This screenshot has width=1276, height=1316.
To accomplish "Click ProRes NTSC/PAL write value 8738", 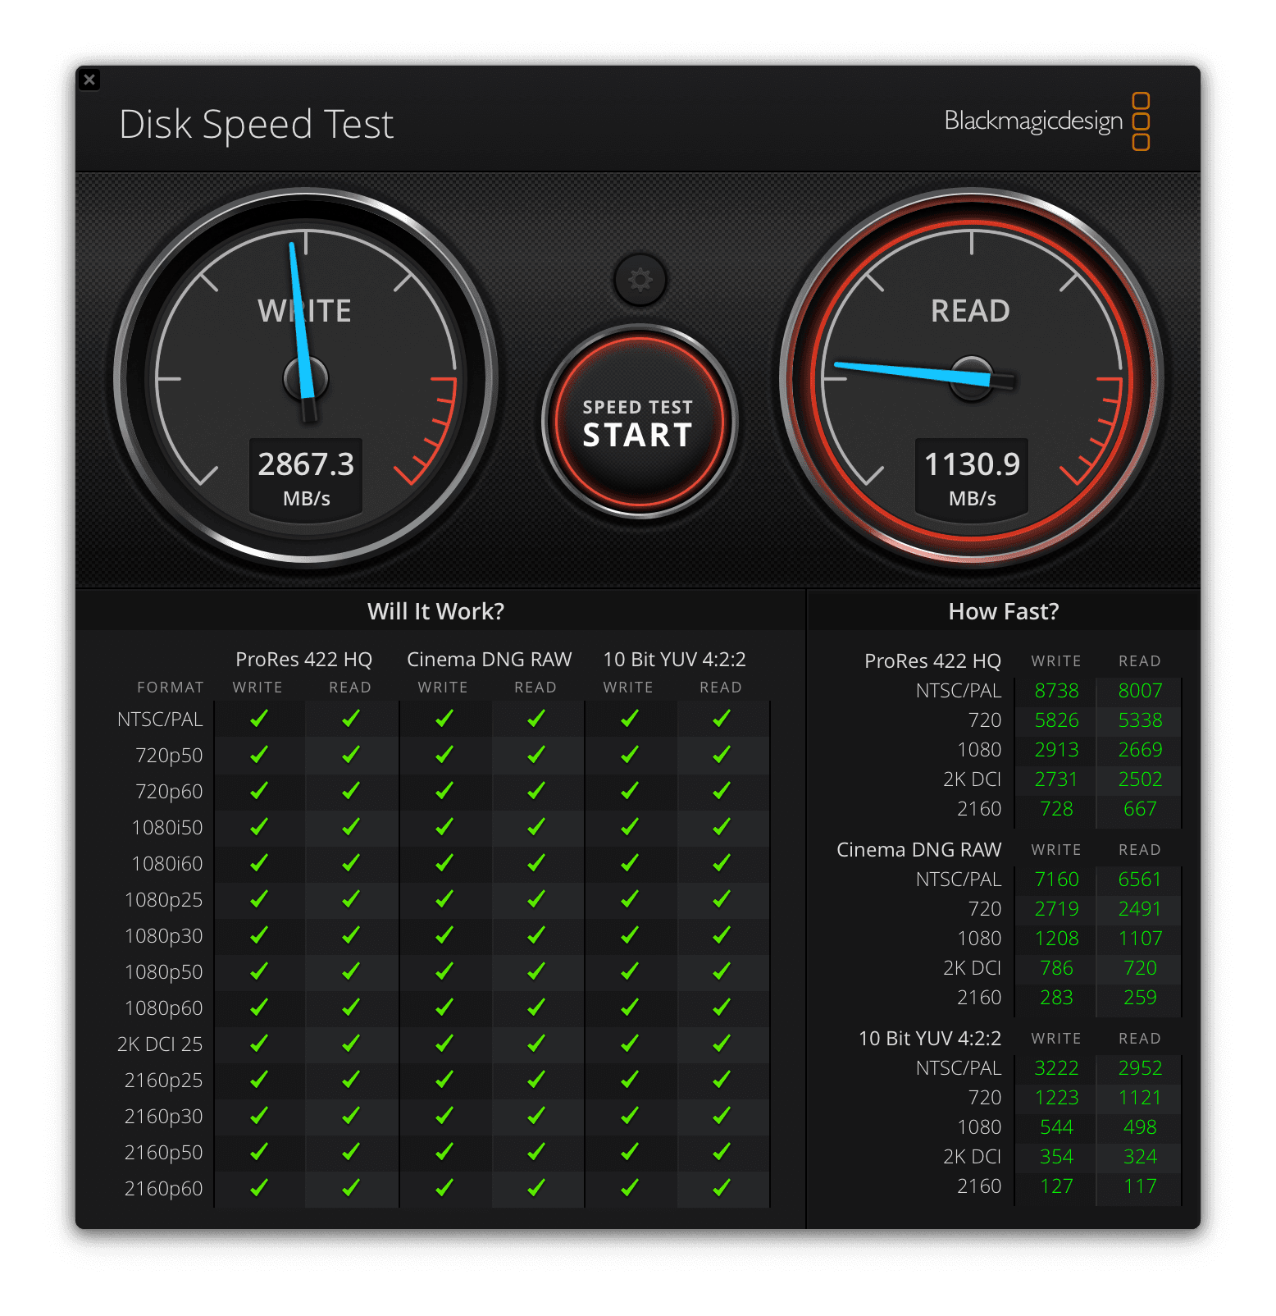I will (x=1056, y=691).
